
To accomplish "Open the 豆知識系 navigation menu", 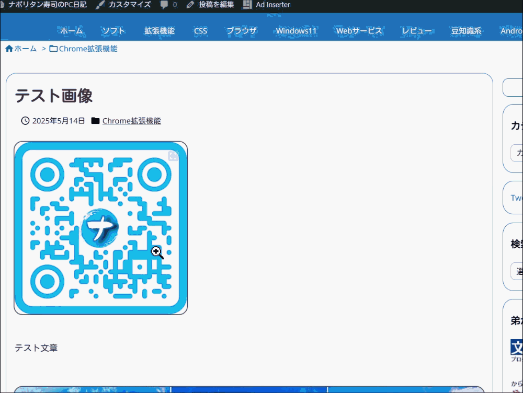I will tap(467, 31).
